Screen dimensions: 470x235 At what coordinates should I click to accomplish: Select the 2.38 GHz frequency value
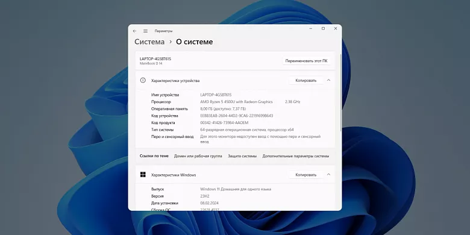tap(293, 102)
